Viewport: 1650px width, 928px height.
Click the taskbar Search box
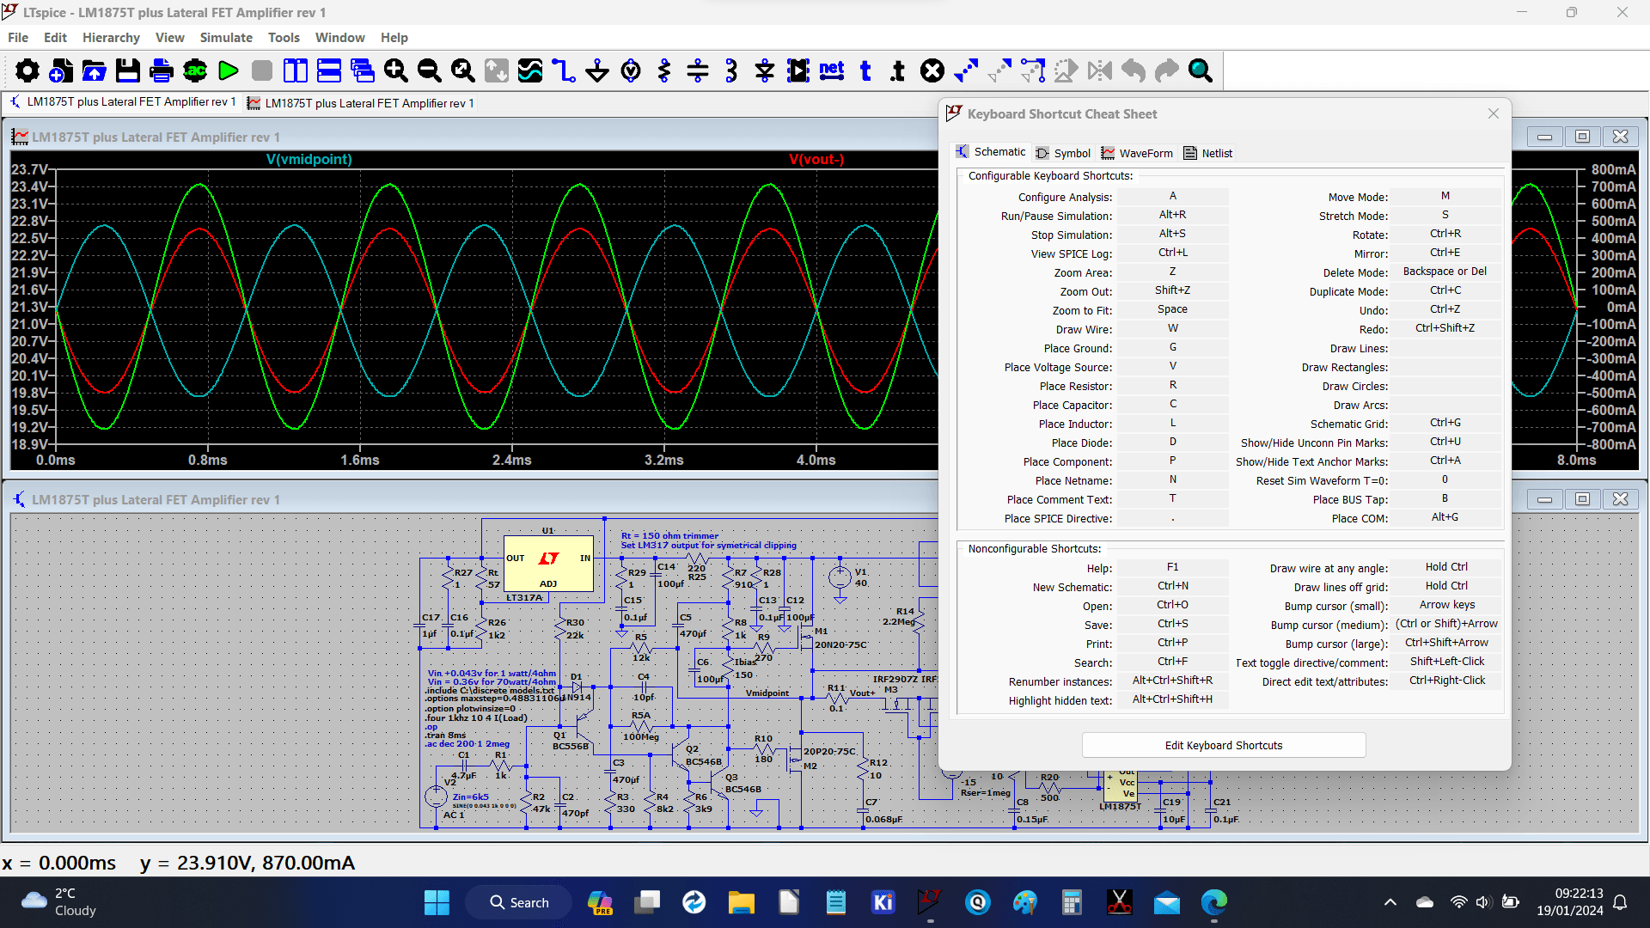[518, 902]
